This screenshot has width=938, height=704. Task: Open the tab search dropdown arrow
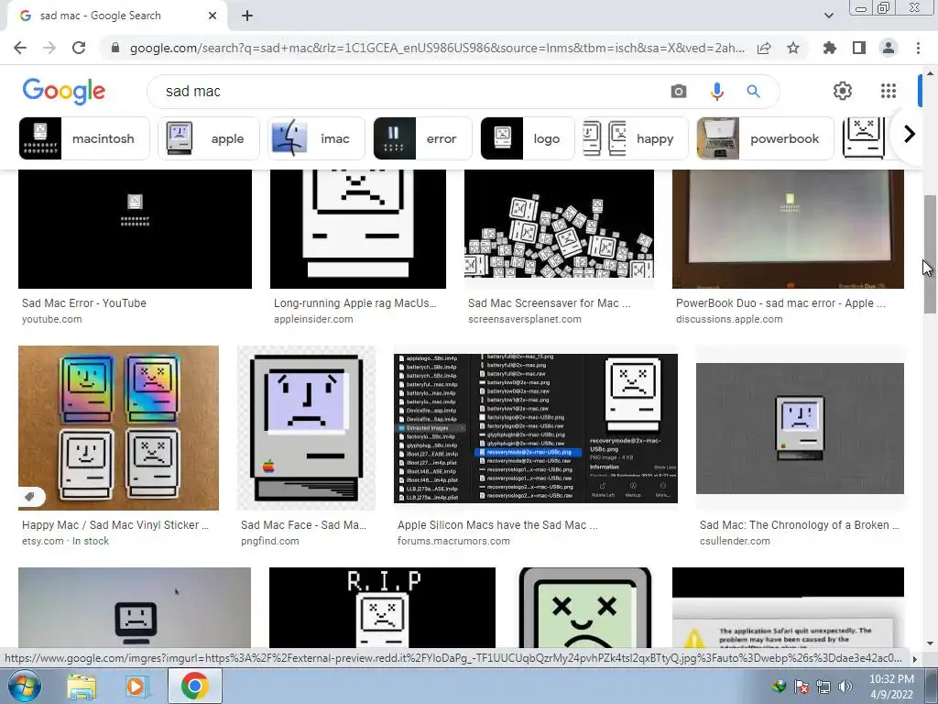[828, 16]
